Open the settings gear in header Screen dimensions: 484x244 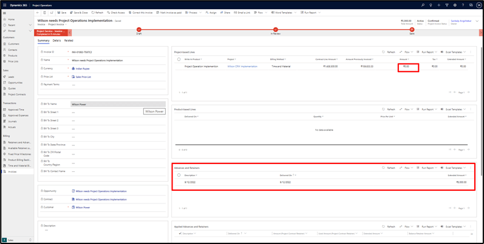[x=455, y=5]
